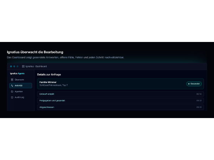This screenshot has width=214, height=160.
Task: Select the Aktivität sidebar item
Action: pos(21,86)
